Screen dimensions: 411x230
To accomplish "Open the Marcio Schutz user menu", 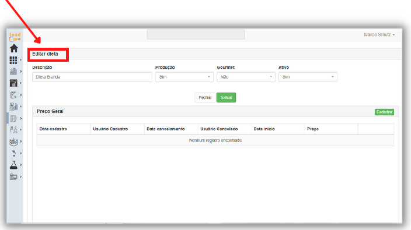I will pos(379,35).
